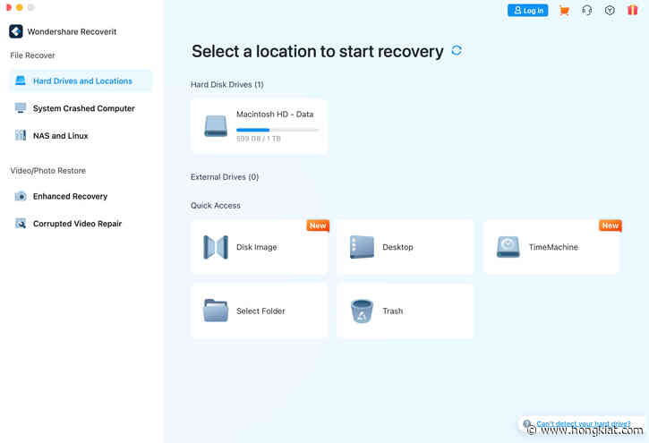Screen dimensions: 649x443
Task: Open NAS and Linux in the sidebar
Action: 81,136
